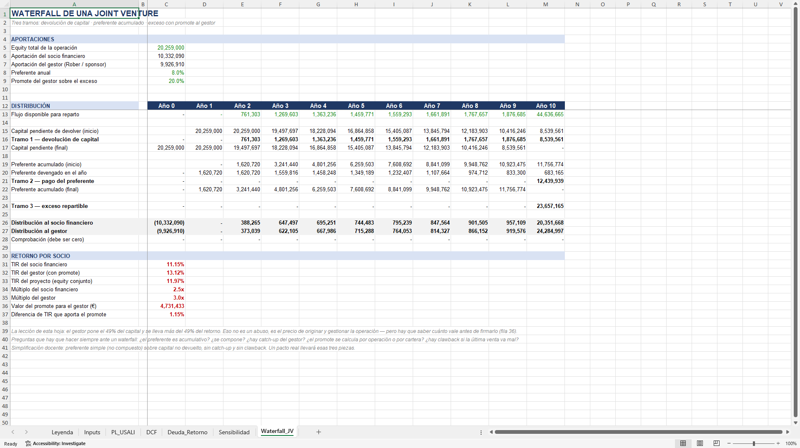This screenshot has height=448, width=800.
Task: Add a new sheet with plus button
Action: pos(318,432)
